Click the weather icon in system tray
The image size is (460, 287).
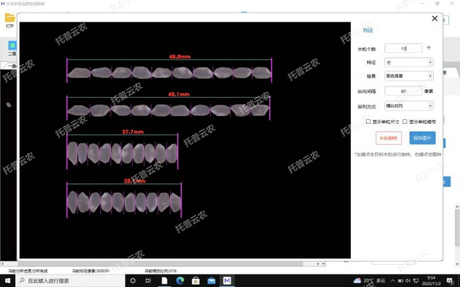pos(357,280)
